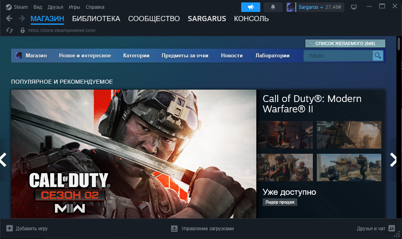Open the Справка menu
The height and width of the screenshot is (239, 402).
tap(95, 7)
